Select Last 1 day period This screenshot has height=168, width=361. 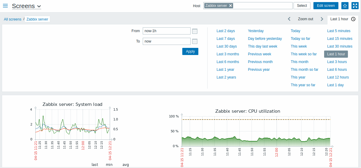[335, 85]
